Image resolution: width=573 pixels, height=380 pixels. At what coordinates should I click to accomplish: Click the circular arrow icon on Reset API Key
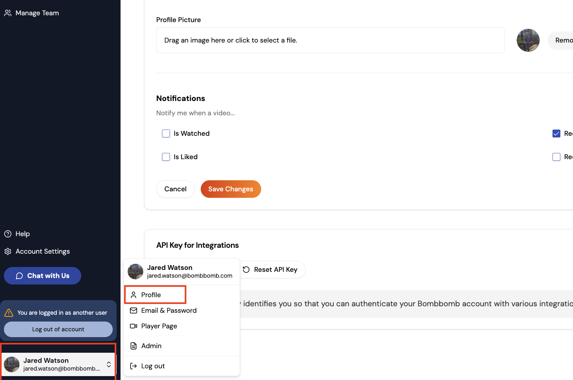[246, 269]
